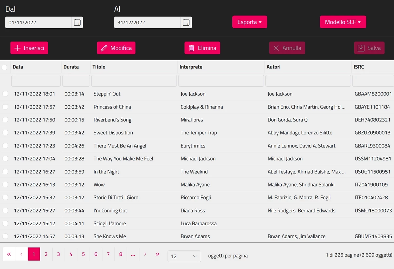Go to page 8
The image size is (394, 269).
click(x=121, y=254)
